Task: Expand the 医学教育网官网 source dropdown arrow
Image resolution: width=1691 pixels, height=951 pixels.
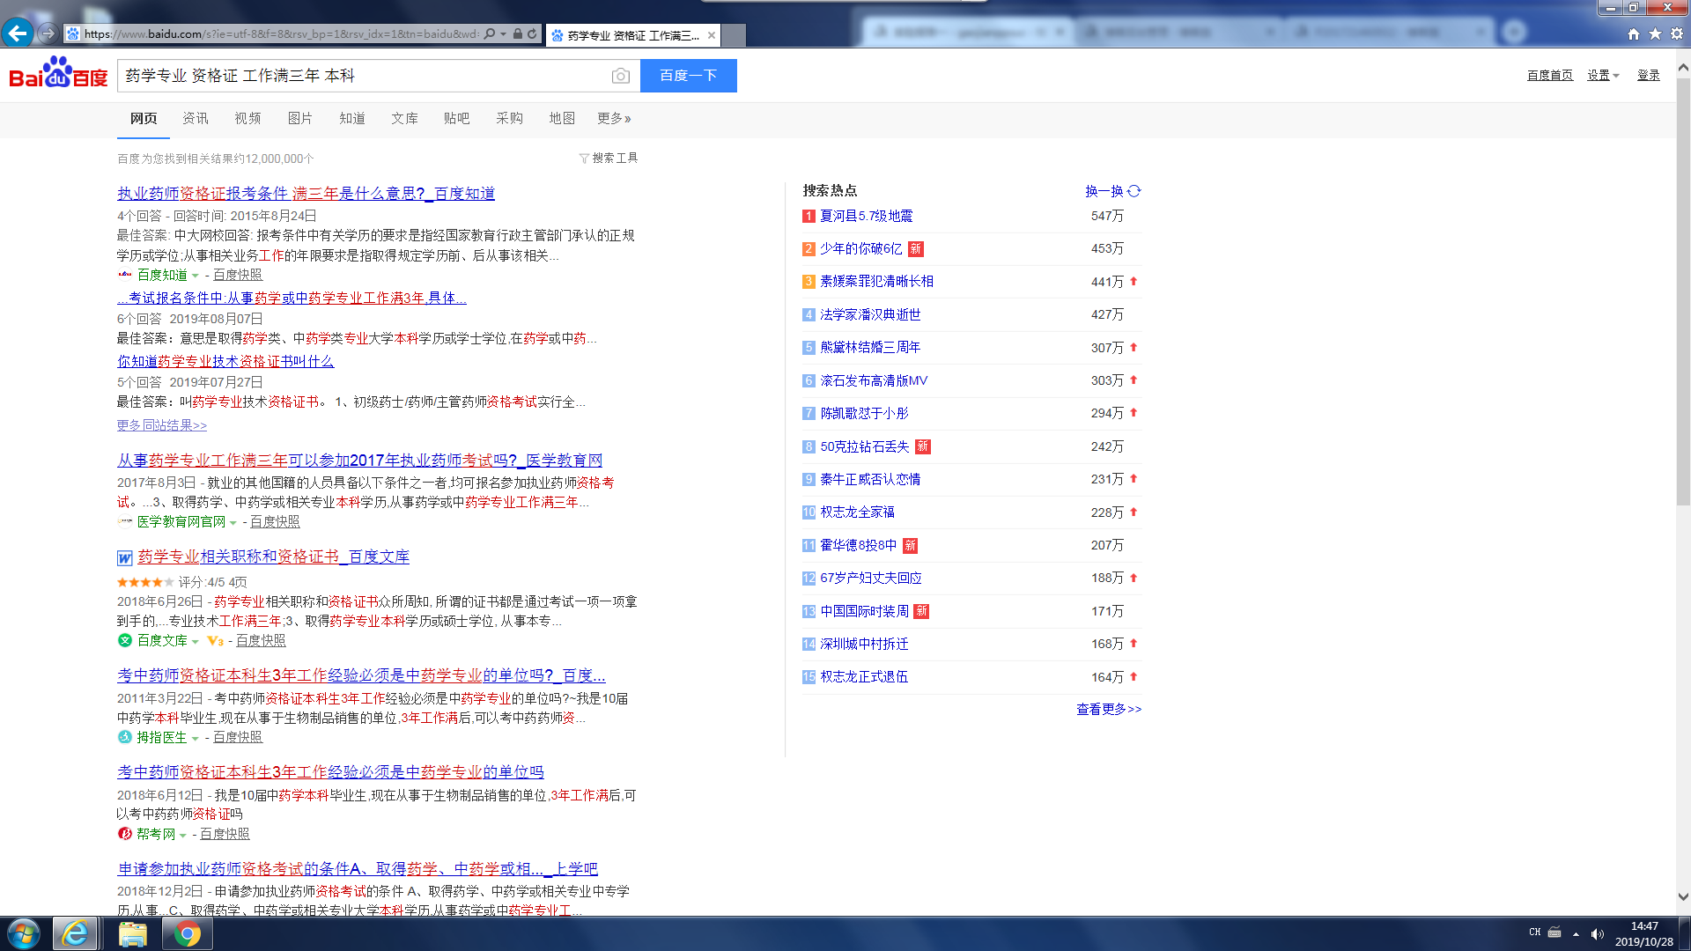Action: pos(233,523)
